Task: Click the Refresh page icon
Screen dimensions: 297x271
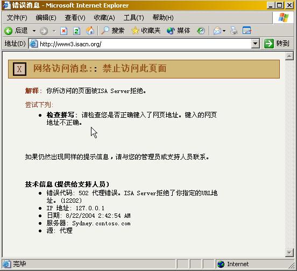Action: tap(77, 31)
